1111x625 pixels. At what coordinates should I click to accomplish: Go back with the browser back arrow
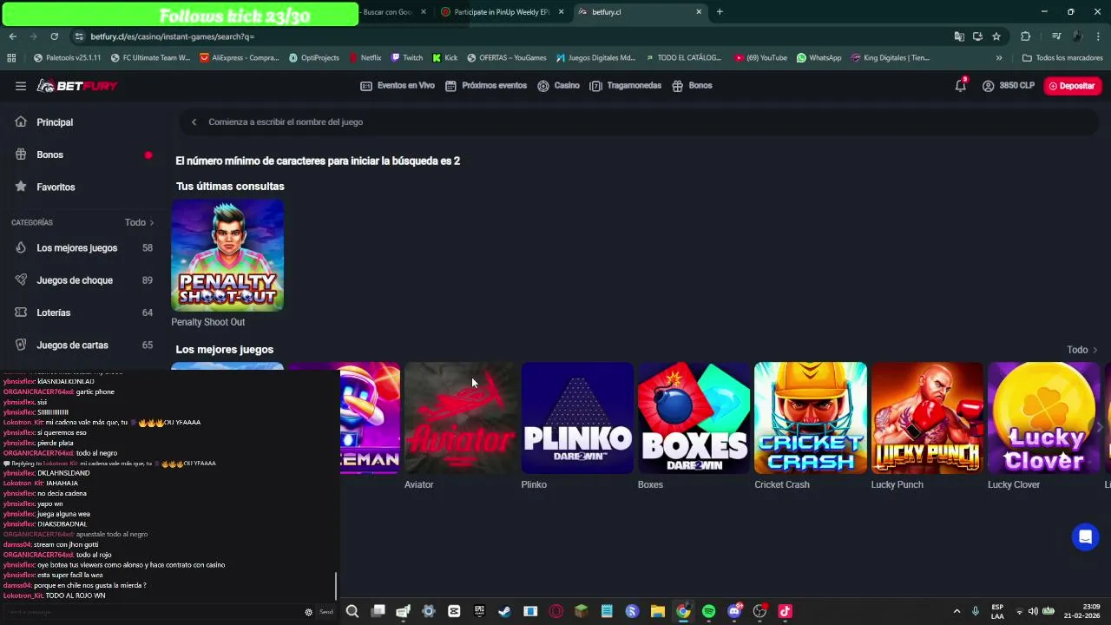coord(12,36)
